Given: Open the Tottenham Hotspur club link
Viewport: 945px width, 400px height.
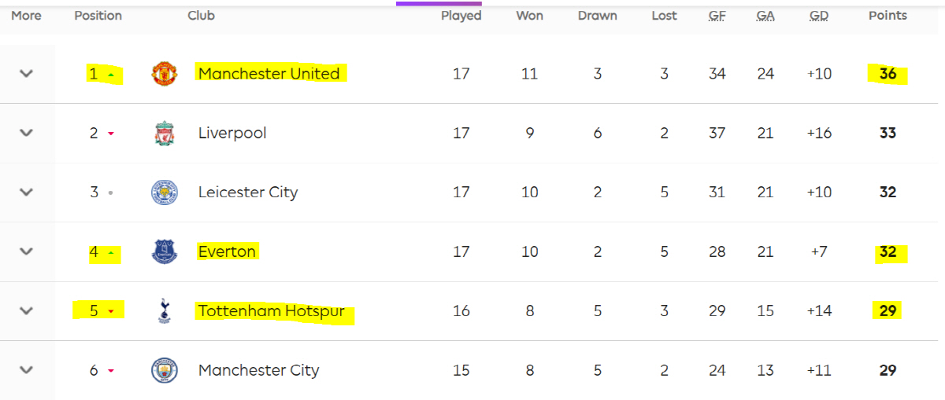Looking at the screenshot, I should click(x=272, y=311).
